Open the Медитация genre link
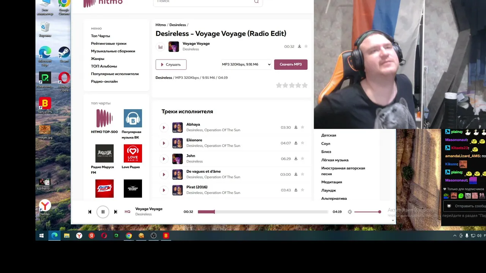The width and height of the screenshot is (486, 273). (332, 182)
